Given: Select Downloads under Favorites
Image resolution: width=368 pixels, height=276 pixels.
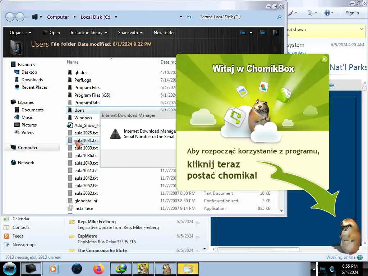Looking at the screenshot, I should coord(32,79).
